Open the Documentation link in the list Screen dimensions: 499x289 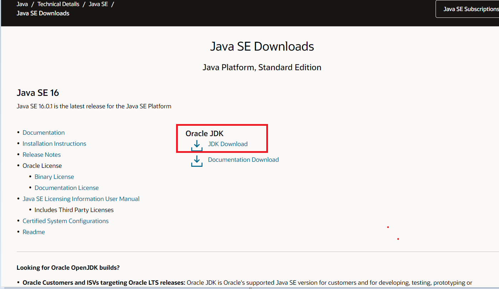point(43,133)
